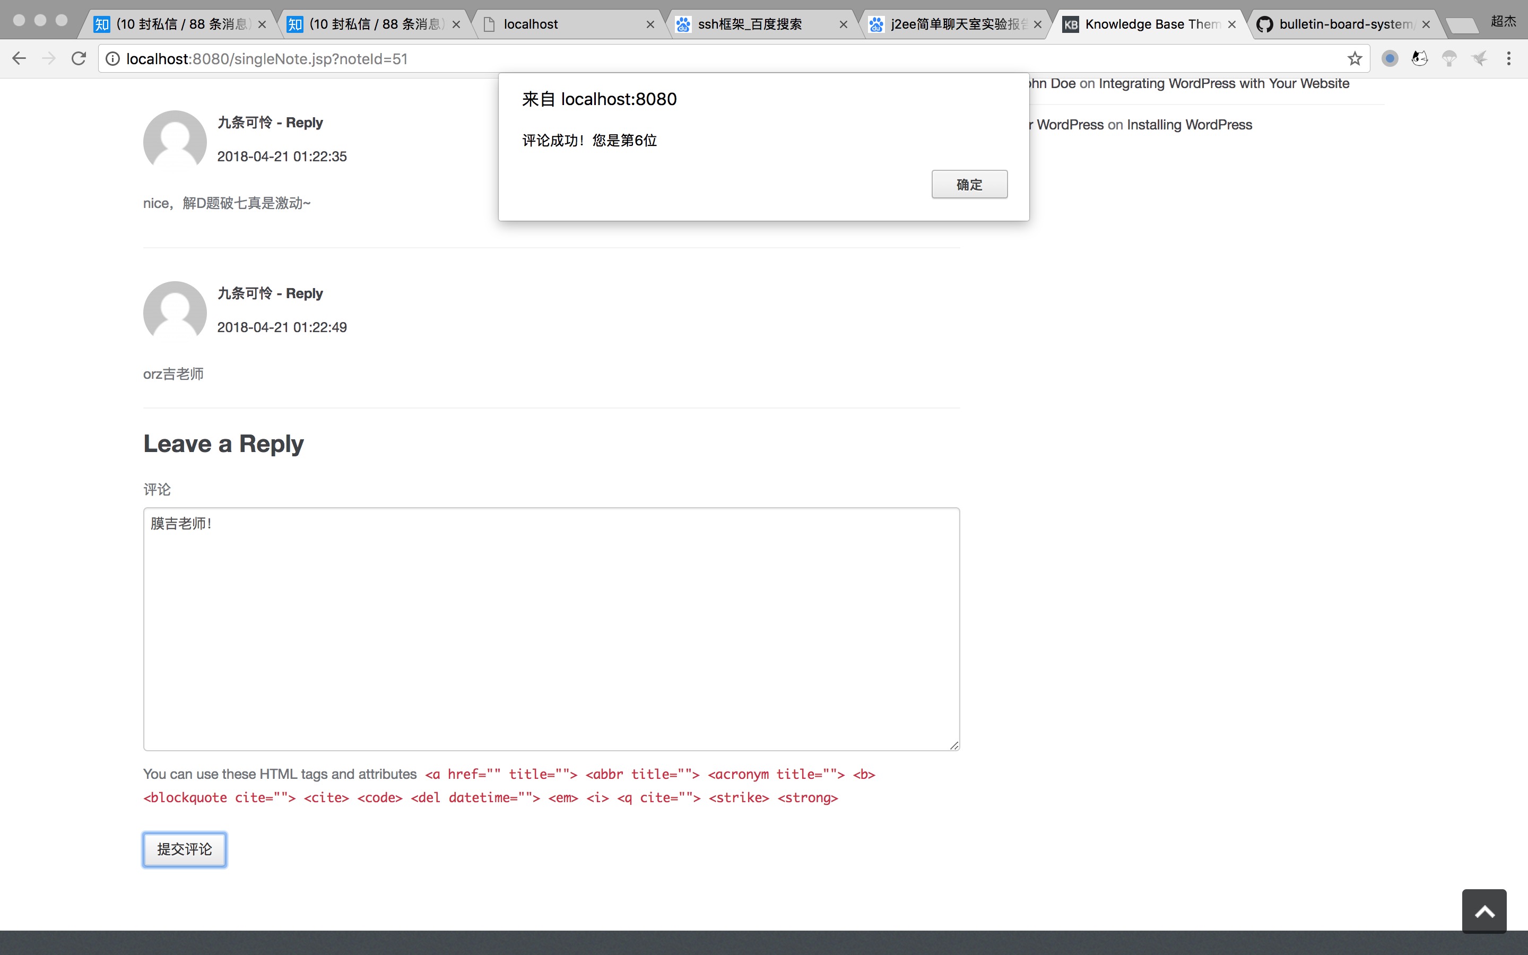Close the j2ee简单聊天室 tab

[1037, 24]
